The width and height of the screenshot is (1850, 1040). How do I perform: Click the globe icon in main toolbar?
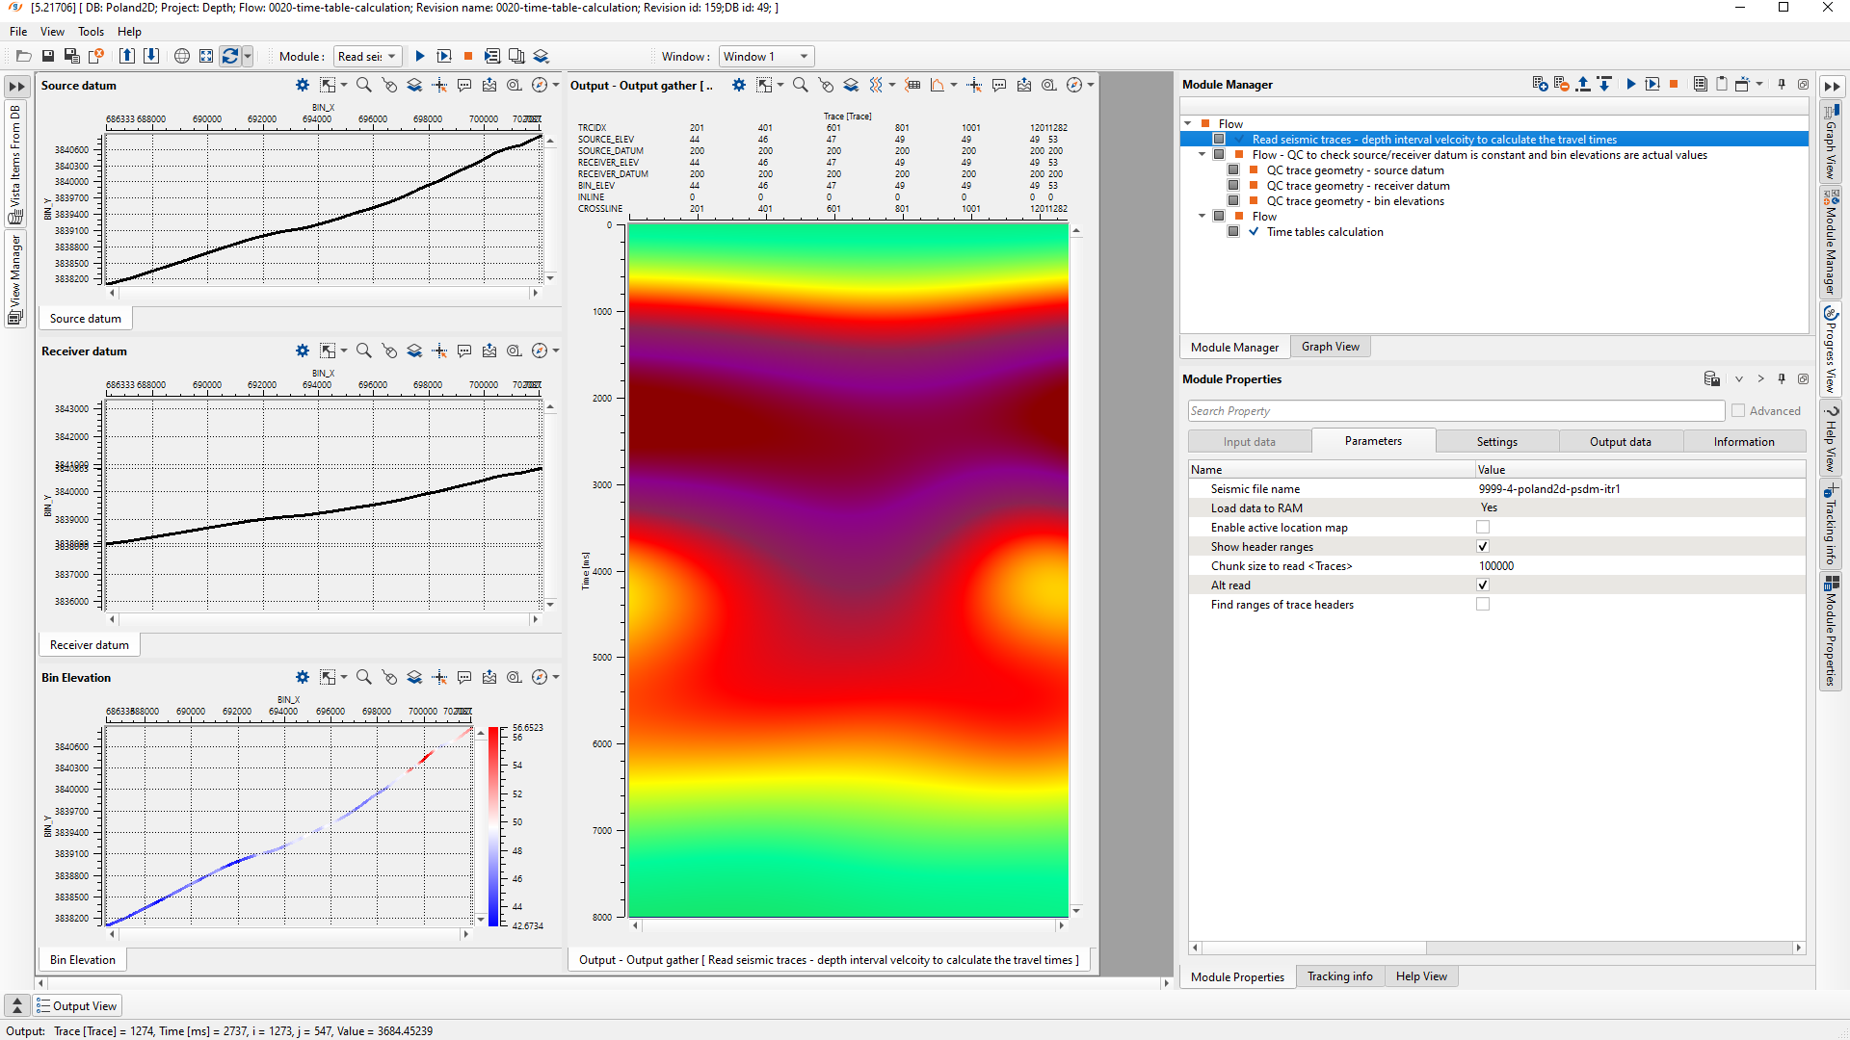[x=181, y=57]
